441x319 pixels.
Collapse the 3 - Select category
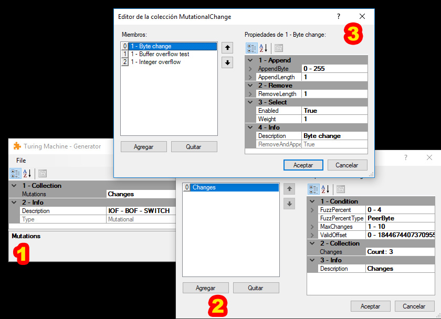coord(250,102)
